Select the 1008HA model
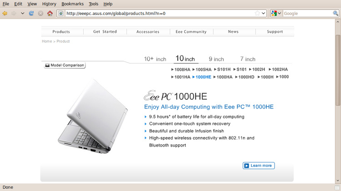 click(x=181, y=69)
